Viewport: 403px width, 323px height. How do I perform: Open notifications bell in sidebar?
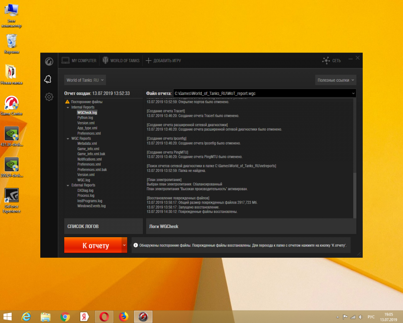(48, 79)
